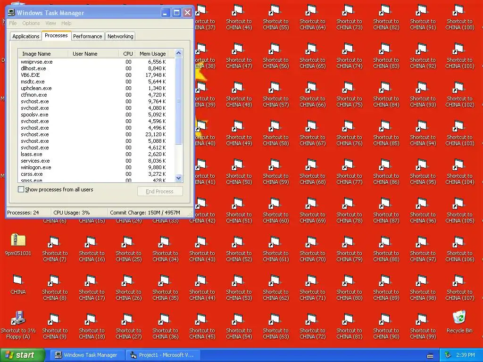
Task: Select the dllhost.exe process row
Action: [96, 68]
